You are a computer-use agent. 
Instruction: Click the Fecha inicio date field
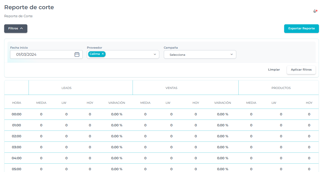(42, 55)
